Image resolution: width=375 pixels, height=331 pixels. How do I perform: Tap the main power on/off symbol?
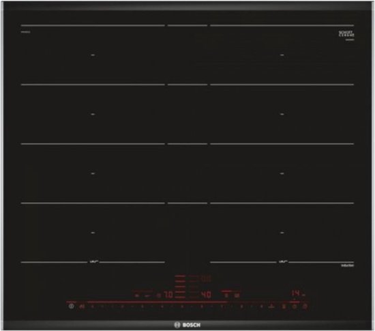pyautogui.click(x=72, y=306)
